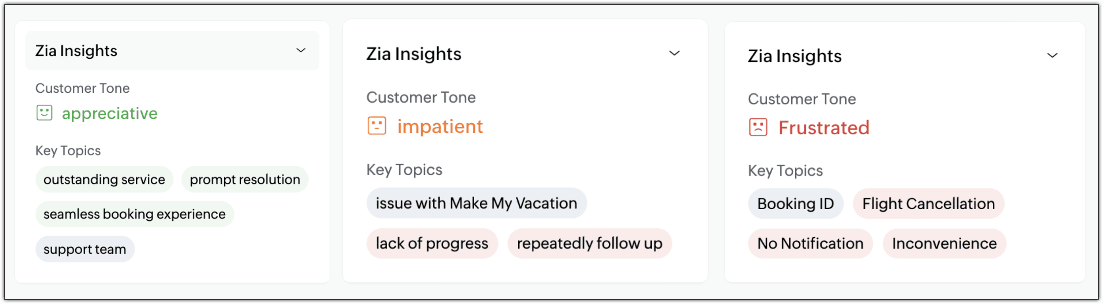
Task: Collapse the impatient tone panel chevron
Action: tap(675, 54)
